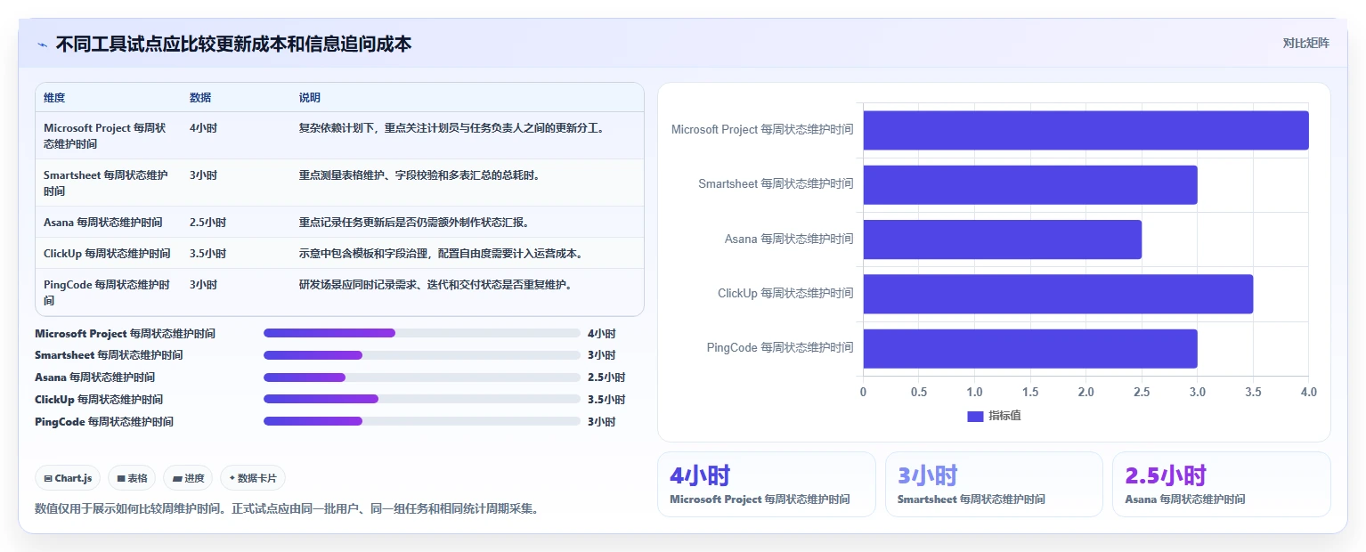Select the Chart.js tag chip
Screen dimensions: 1366x552
[69, 478]
